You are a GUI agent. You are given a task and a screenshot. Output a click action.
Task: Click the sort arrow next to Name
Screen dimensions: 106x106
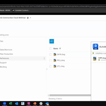(60, 48)
